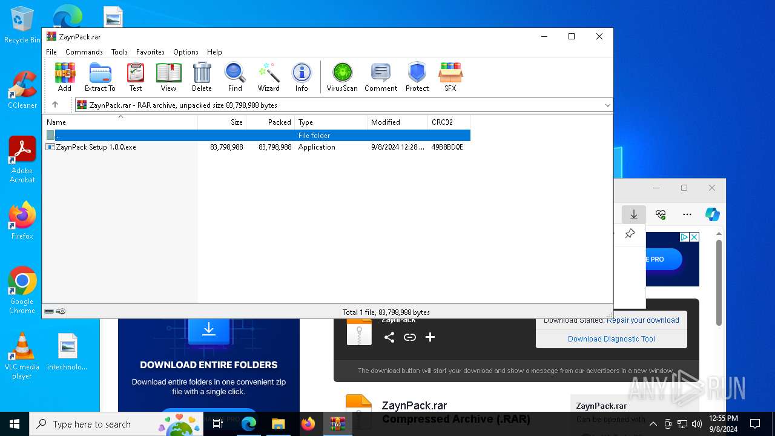
Task: Click Edge page vertical scrollbar
Action: (x=719, y=283)
